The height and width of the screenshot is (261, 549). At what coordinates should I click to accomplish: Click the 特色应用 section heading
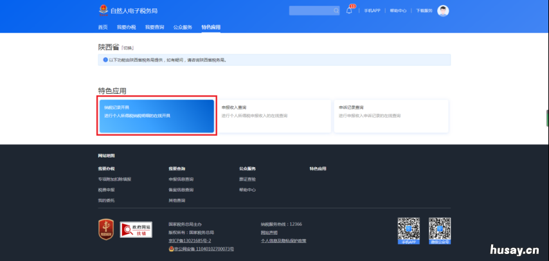(112, 91)
